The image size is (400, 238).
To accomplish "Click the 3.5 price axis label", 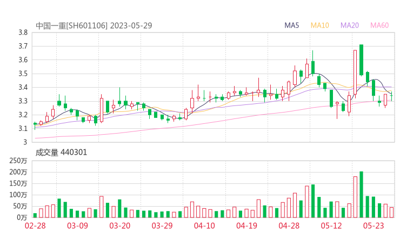I will click(23, 74).
